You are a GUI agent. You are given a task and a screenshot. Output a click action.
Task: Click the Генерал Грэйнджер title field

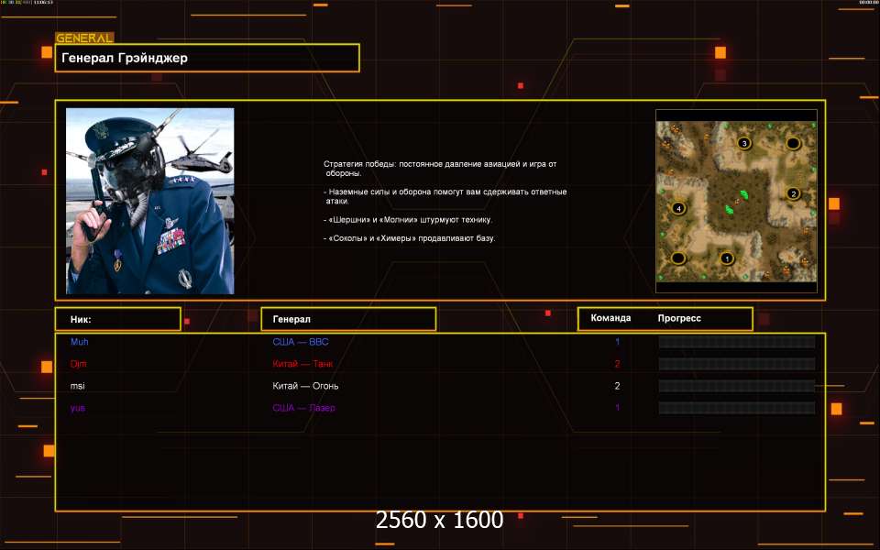tap(207, 58)
